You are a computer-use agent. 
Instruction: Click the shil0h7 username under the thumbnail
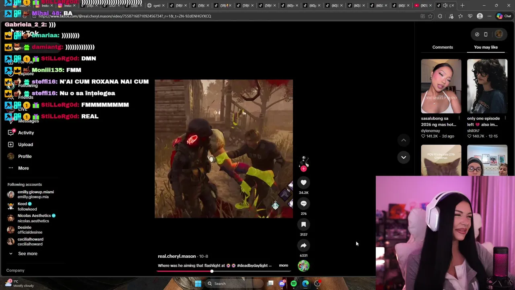tap(473, 131)
